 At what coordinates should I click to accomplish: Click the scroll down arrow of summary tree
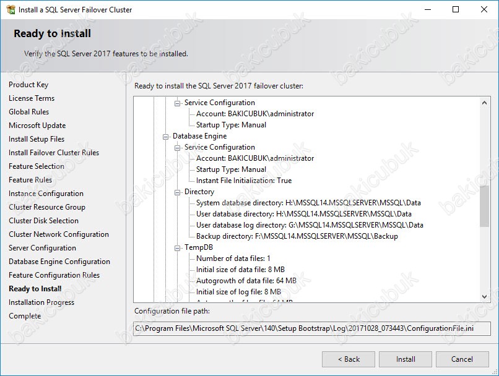coord(484,297)
